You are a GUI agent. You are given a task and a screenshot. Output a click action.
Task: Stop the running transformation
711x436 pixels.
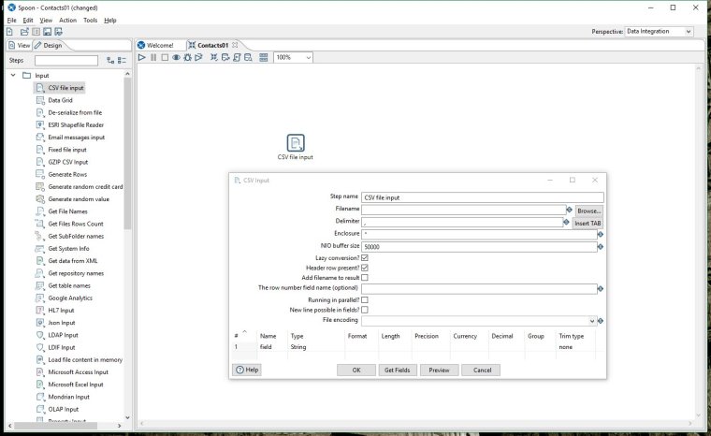(165, 57)
